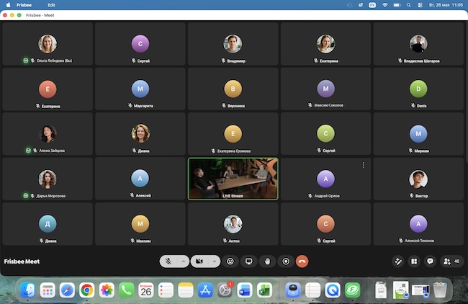Open the Frisbee application menu
This screenshot has height=304, width=468.
coord(24,5)
